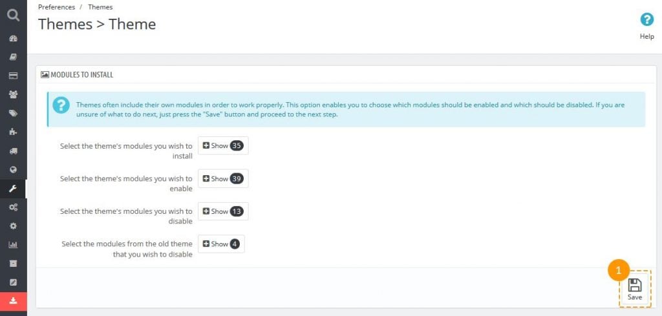Select the Preferences wrench icon in the sidebar
This screenshot has height=316, width=662.
coord(13,189)
